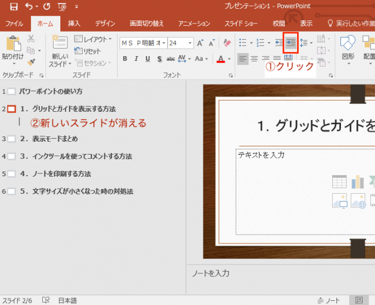Image resolution: width=375 pixels, height=305 pixels.
Task: Expand the レイアウト layout dropdown
Action: coord(94,39)
